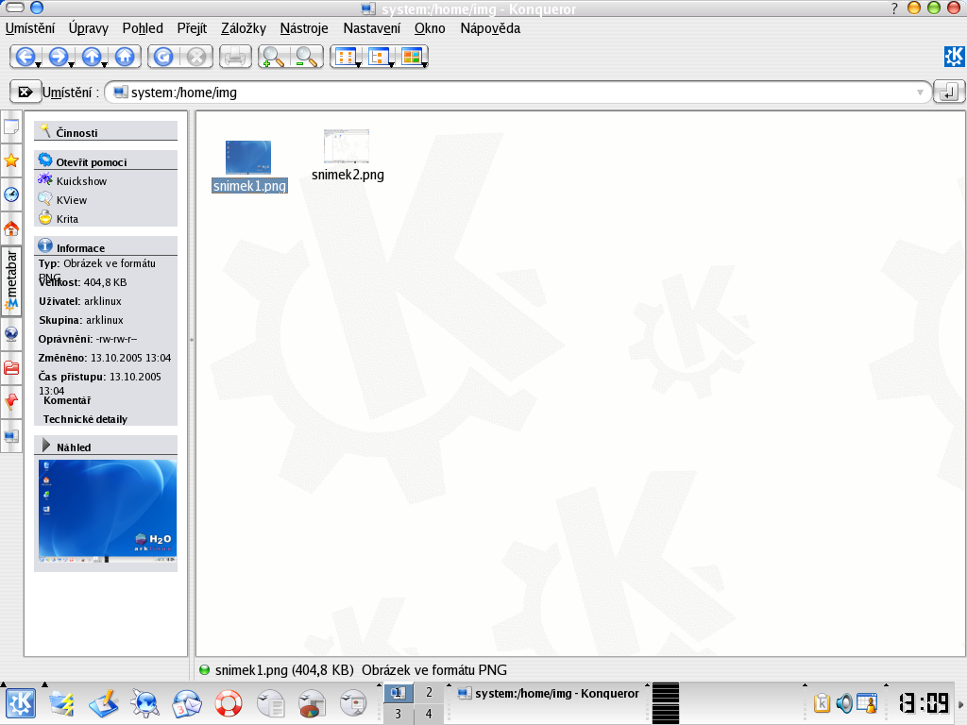The width and height of the screenshot is (967, 725).
Task: Open image with Kuickshow link
Action: point(81,181)
